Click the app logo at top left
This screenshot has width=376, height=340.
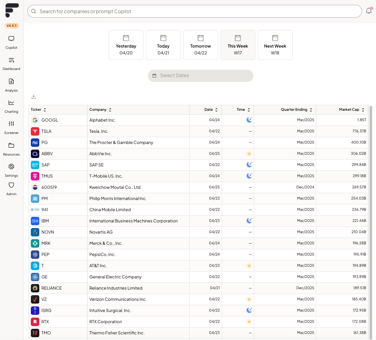(x=12, y=10)
